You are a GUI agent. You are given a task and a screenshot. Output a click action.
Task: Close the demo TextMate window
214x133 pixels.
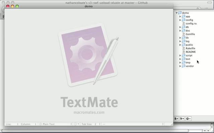8,6
